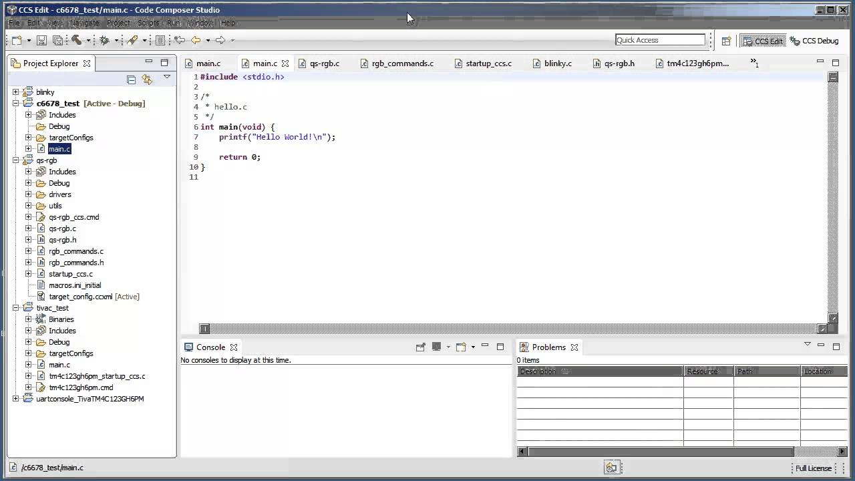The image size is (855, 481).
Task: Switch to CCS Debug perspective
Action: tap(814, 41)
